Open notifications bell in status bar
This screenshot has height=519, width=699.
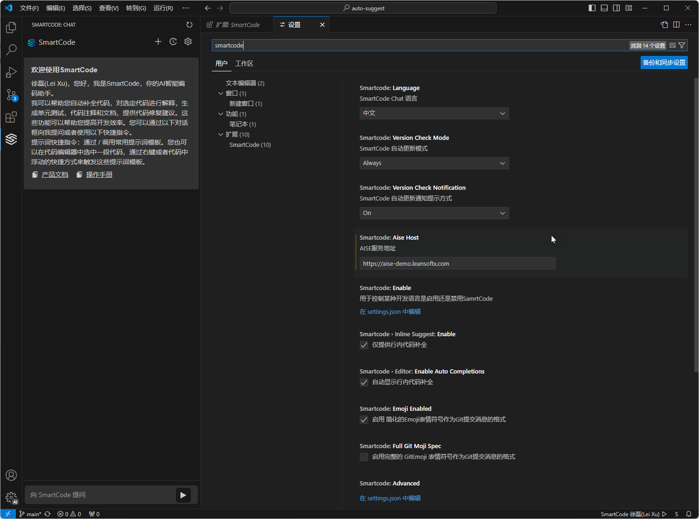pos(689,514)
